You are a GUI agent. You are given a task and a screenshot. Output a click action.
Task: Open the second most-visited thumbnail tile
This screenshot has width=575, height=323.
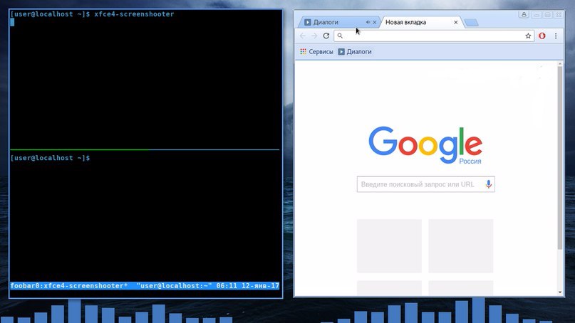coord(460,246)
